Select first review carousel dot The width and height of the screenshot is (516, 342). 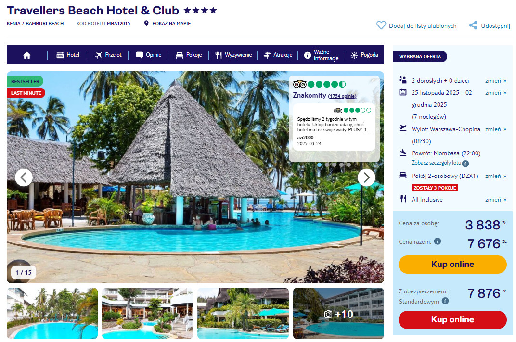(x=320, y=165)
